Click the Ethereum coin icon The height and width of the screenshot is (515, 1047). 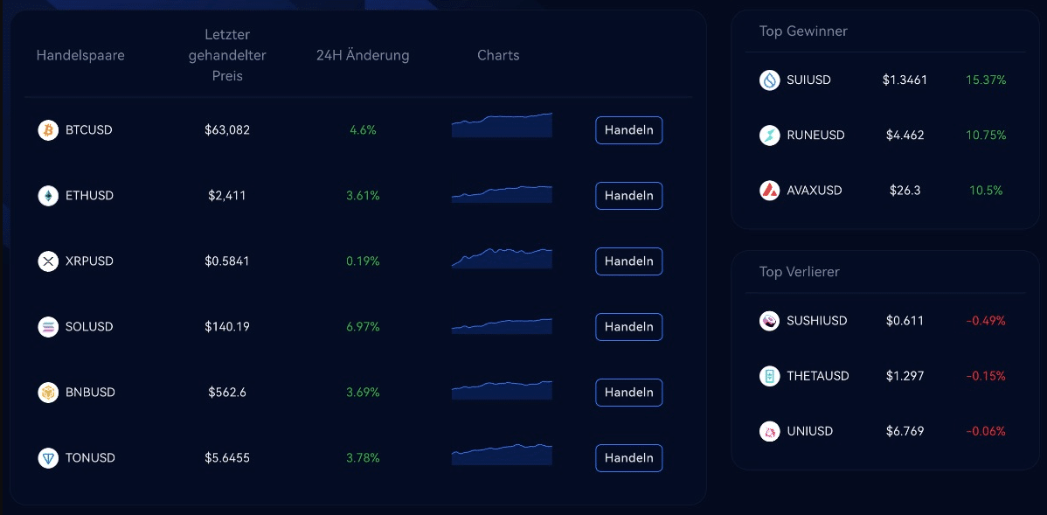[48, 196]
